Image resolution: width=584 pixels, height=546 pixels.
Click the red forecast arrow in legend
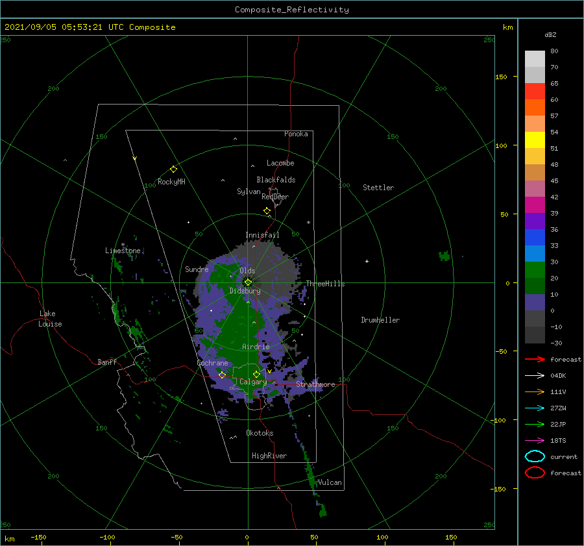535,359
